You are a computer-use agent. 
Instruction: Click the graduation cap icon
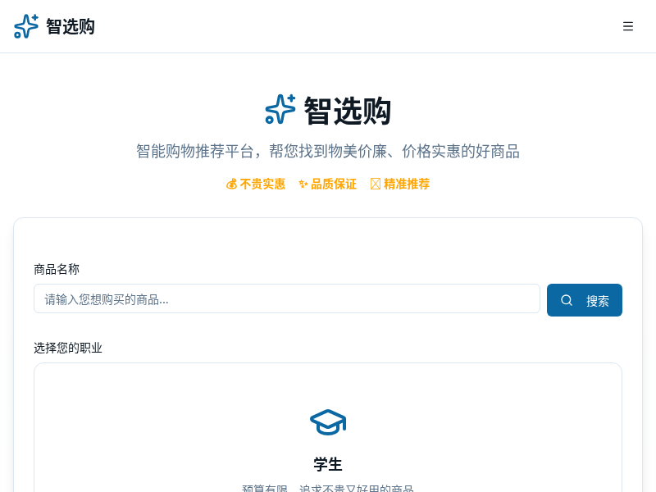(x=328, y=421)
